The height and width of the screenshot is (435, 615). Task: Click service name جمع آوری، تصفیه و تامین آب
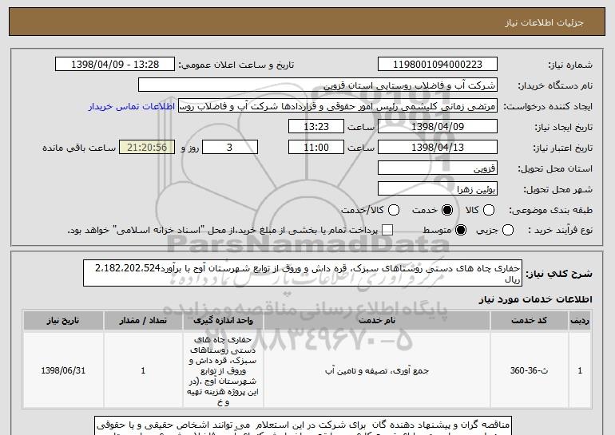377,370
